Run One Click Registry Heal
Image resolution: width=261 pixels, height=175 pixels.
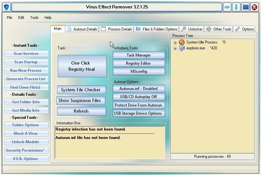[x=82, y=66]
